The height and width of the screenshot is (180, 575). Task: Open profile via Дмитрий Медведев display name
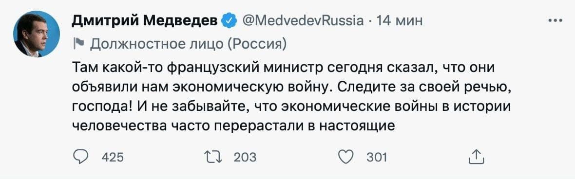(x=145, y=21)
